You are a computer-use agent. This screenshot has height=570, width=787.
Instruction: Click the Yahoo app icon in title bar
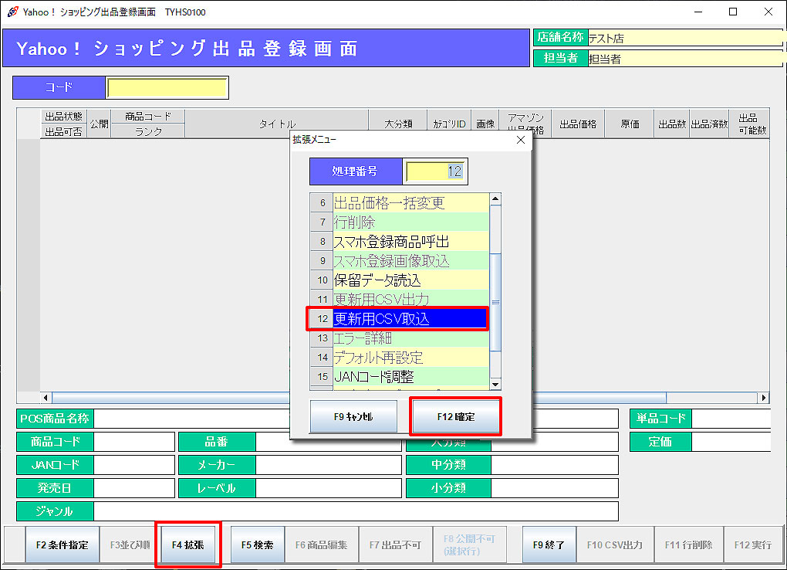click(12, 12)
